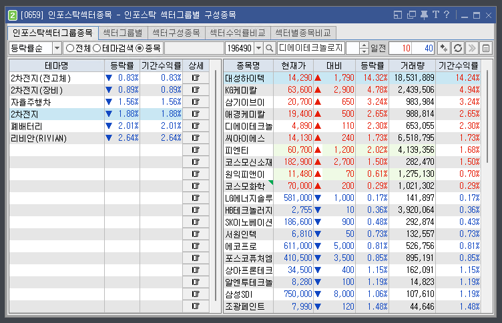The image size is (502, 323).
Task: Decrease the day count spinner down arrow
Action: [x=364, y=51]
